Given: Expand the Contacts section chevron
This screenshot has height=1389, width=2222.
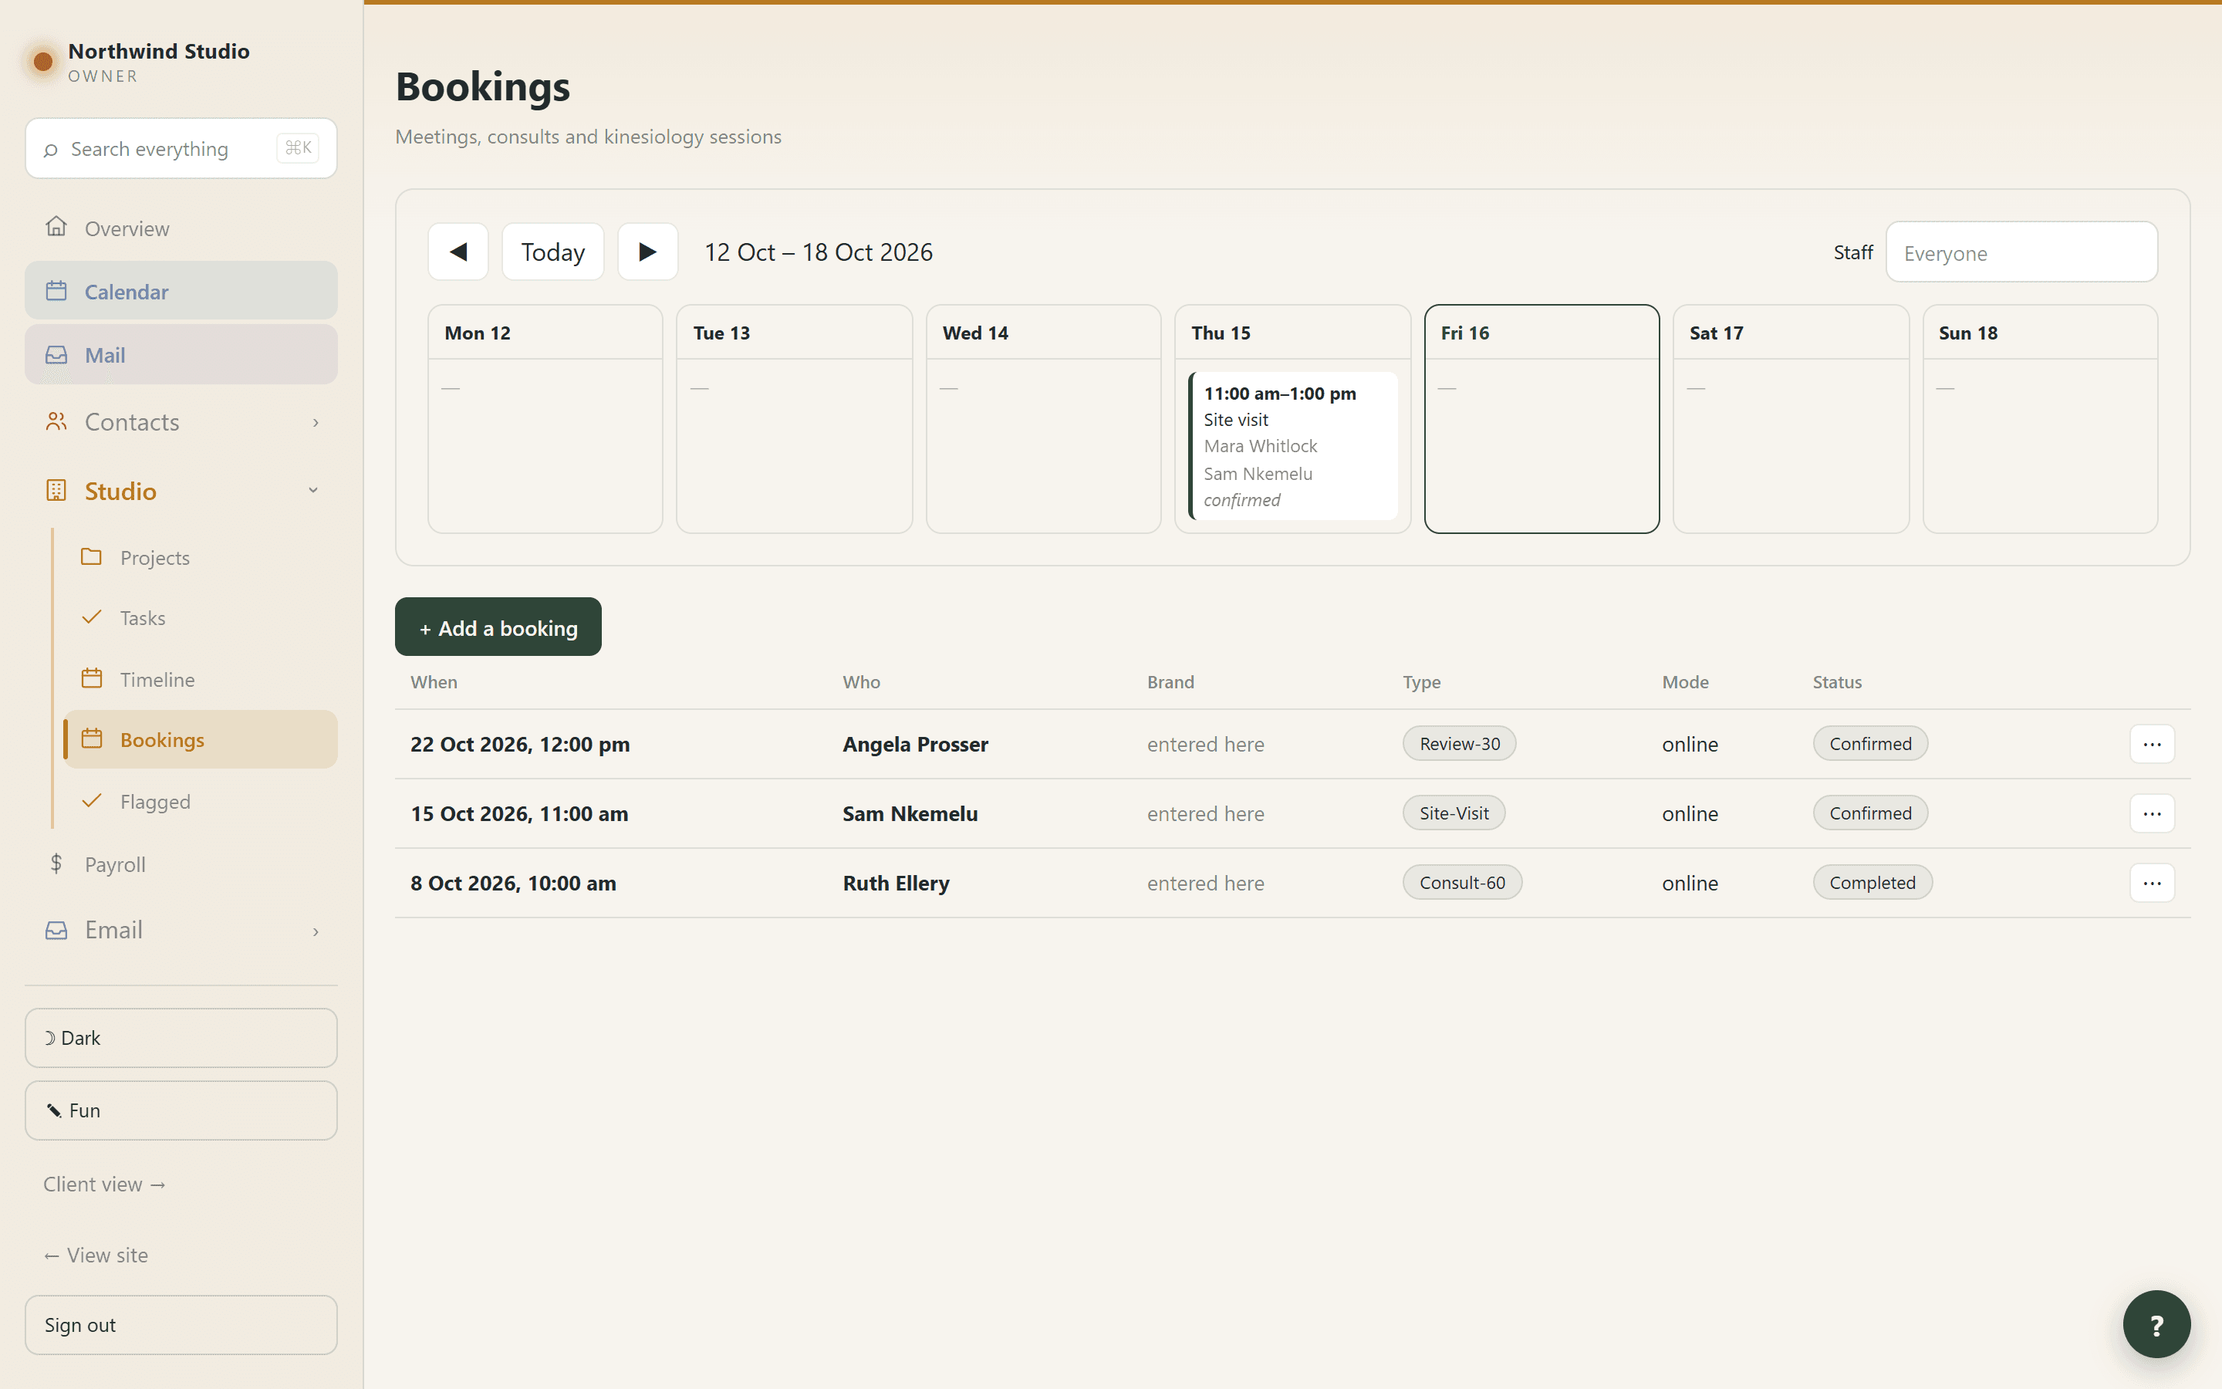Looking at the screenshot, I should tap(315, 423).
